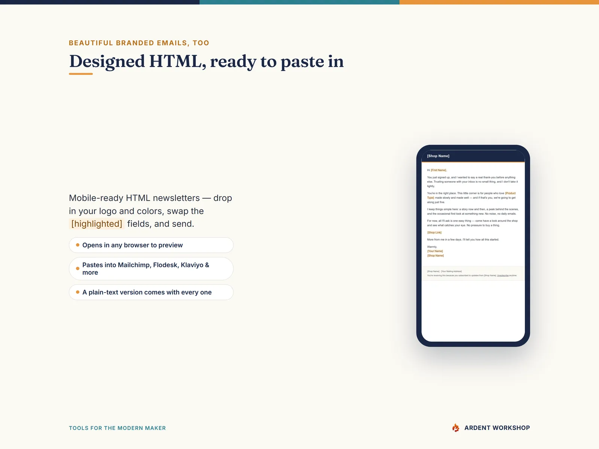This screenshot has height=449, width=599.
Task: Click the 'I keep things simple here' paragraph
Action: tap(473, 211)
